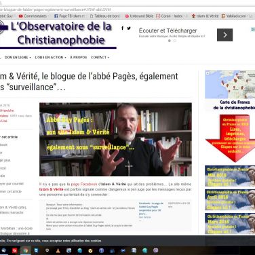Viewport: 255px width, 255px height.
Task: Open the blue question mark taskbar icon
Action: point(102,250)
